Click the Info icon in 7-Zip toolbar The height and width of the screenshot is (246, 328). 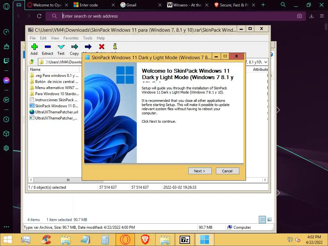[115, 46]
